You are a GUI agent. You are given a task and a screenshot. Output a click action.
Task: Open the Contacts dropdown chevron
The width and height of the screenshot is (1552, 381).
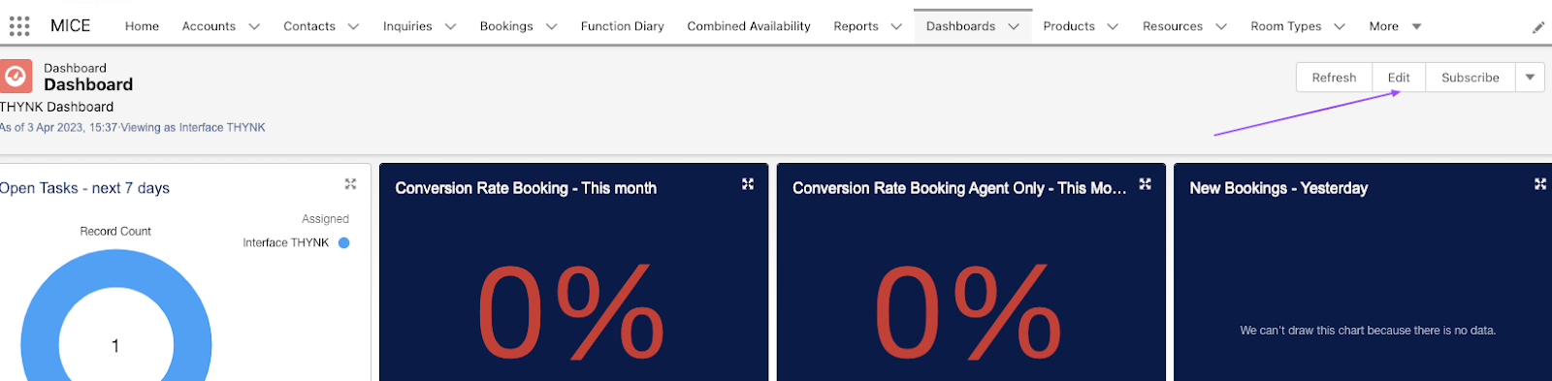[353, 27]
